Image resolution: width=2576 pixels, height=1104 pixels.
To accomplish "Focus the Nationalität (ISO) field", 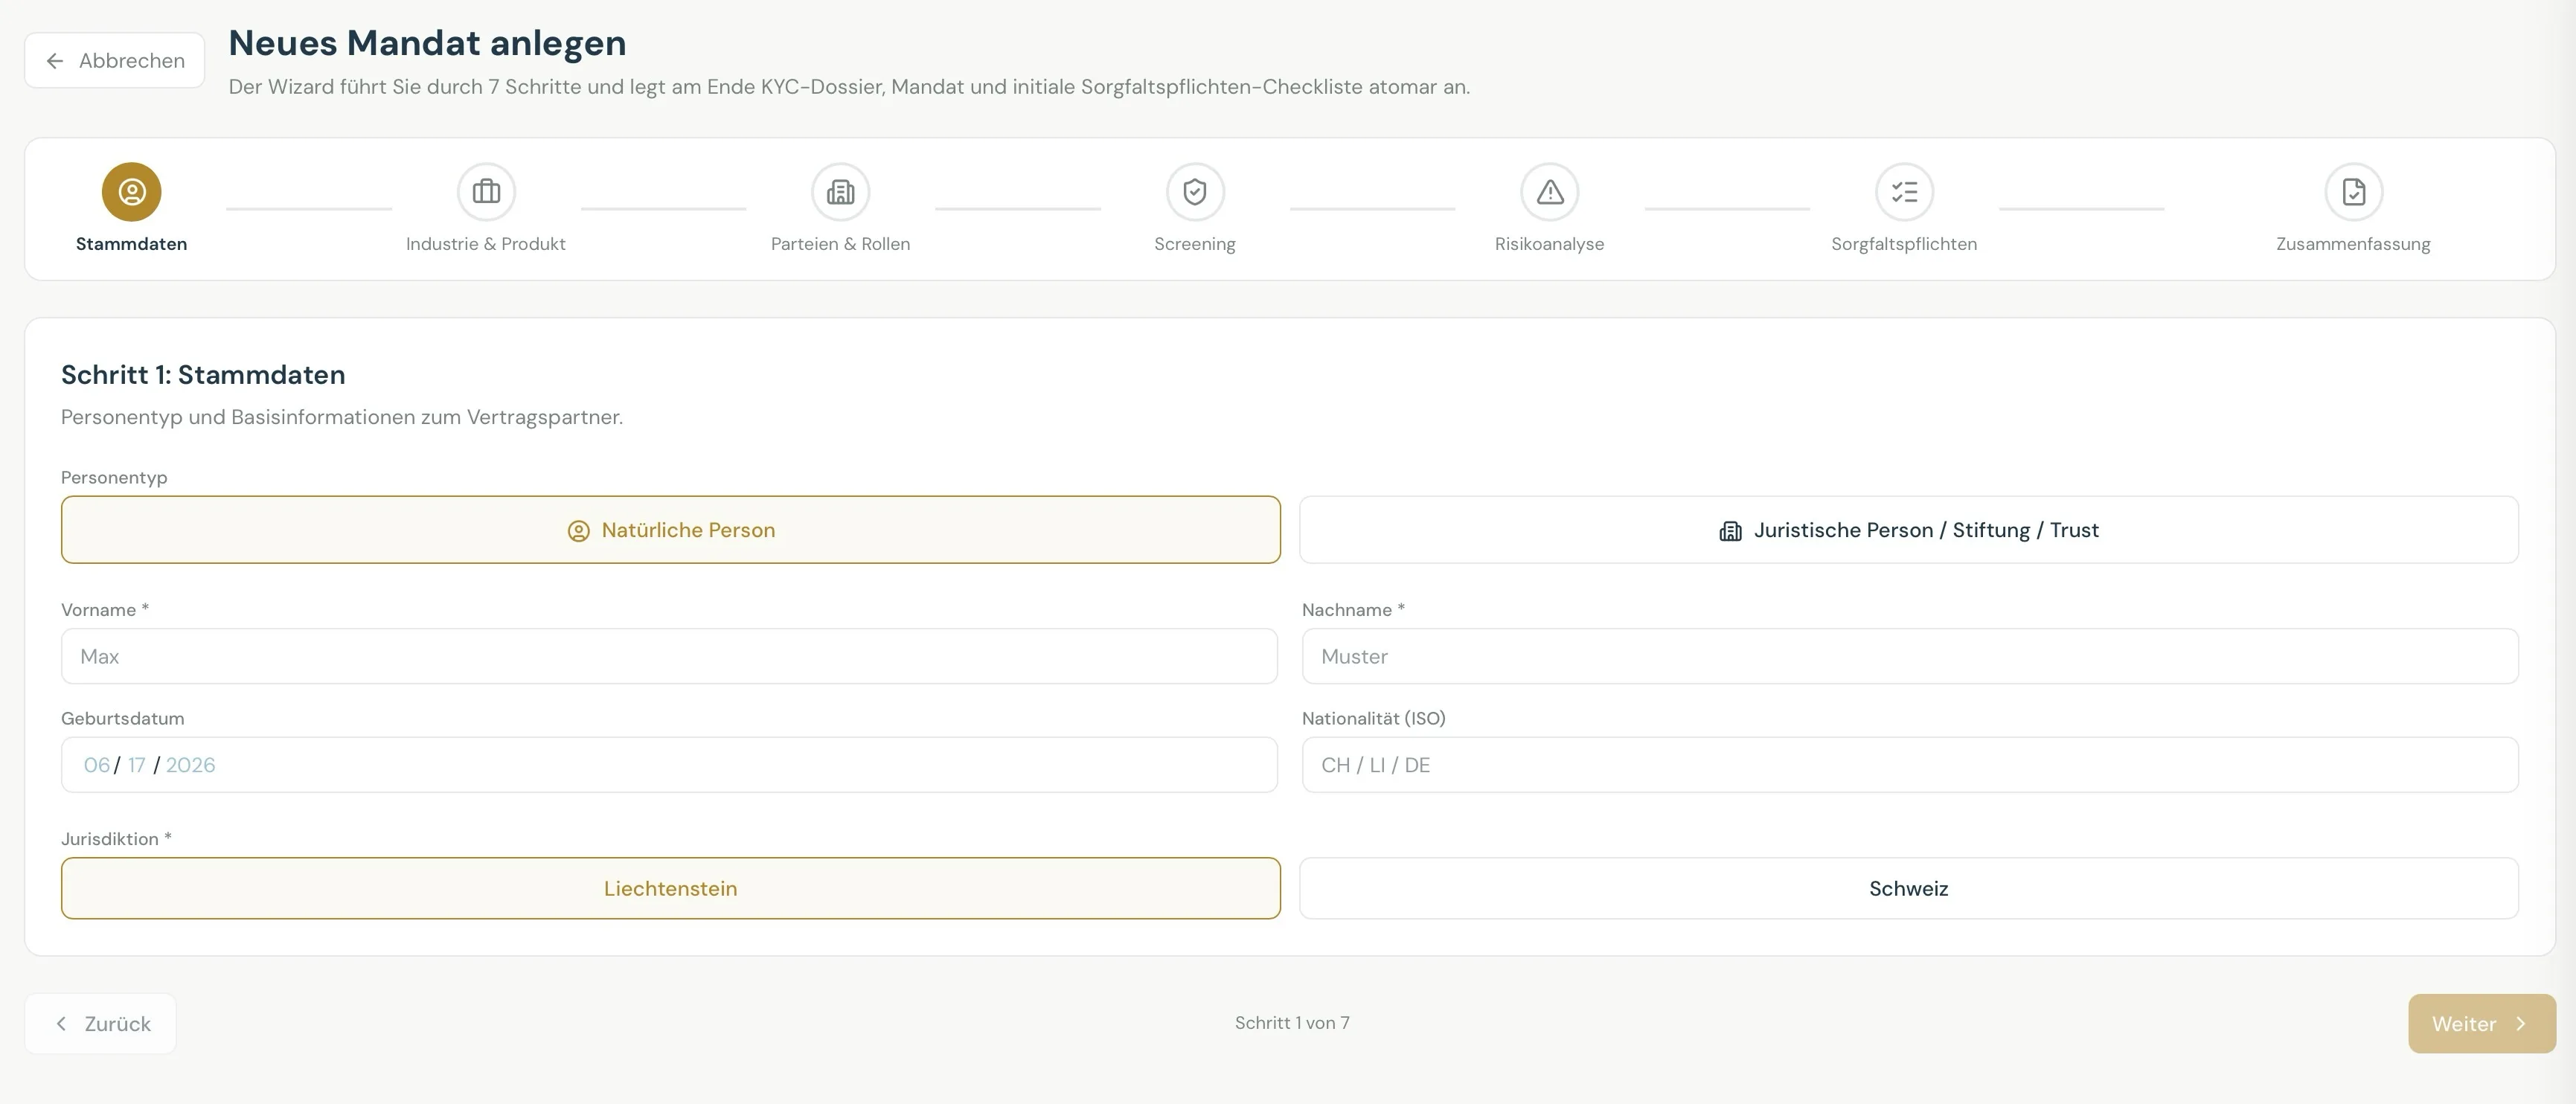I will pyautogui.click(x=1909, y=765).
